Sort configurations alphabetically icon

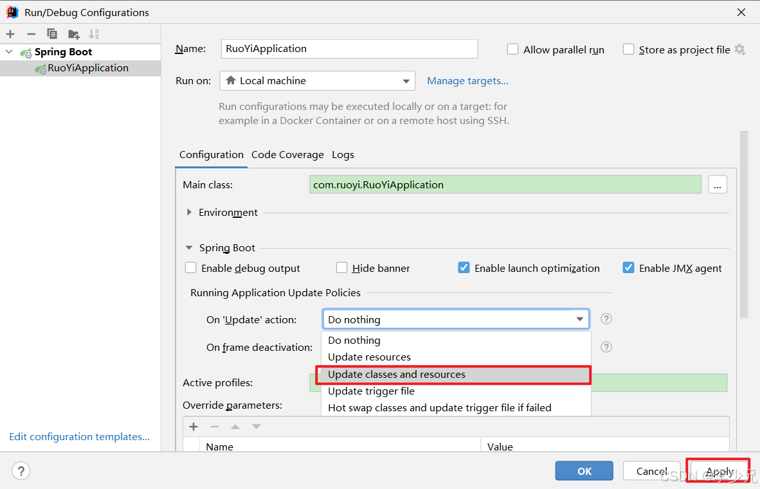(x=94, y=34)
